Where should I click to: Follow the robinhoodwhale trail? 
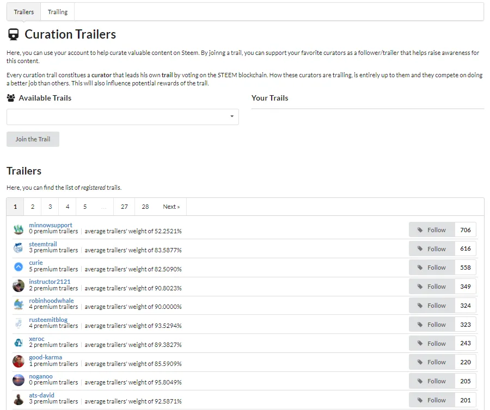[432, 306]
